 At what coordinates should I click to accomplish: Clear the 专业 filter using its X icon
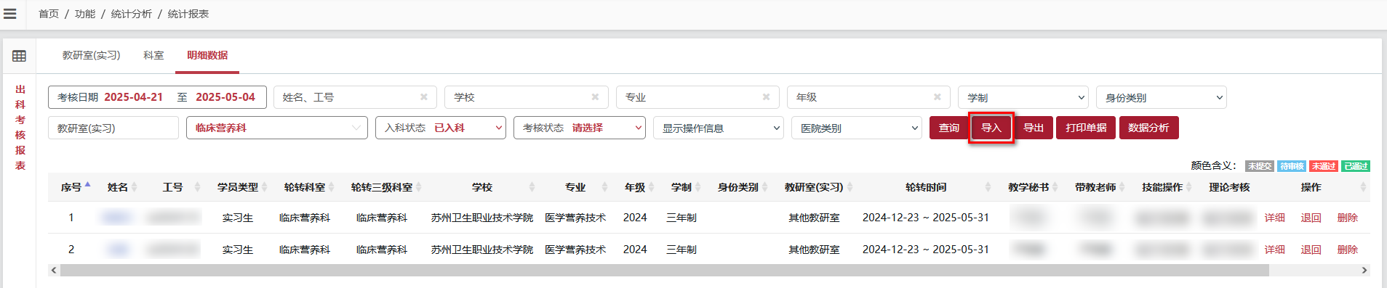766,97
